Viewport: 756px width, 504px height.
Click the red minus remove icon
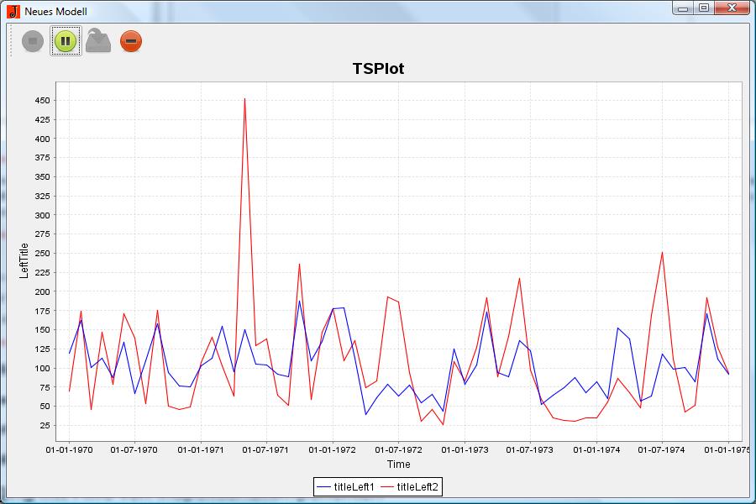coord(131,40)
